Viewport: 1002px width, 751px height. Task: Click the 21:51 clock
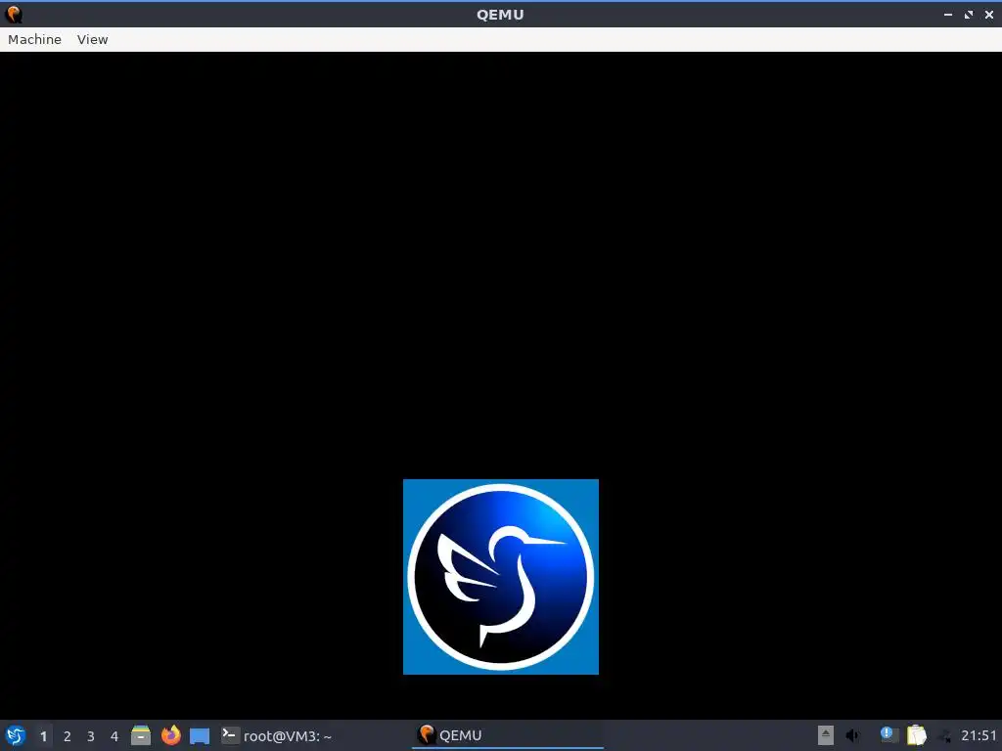[979, 735]
